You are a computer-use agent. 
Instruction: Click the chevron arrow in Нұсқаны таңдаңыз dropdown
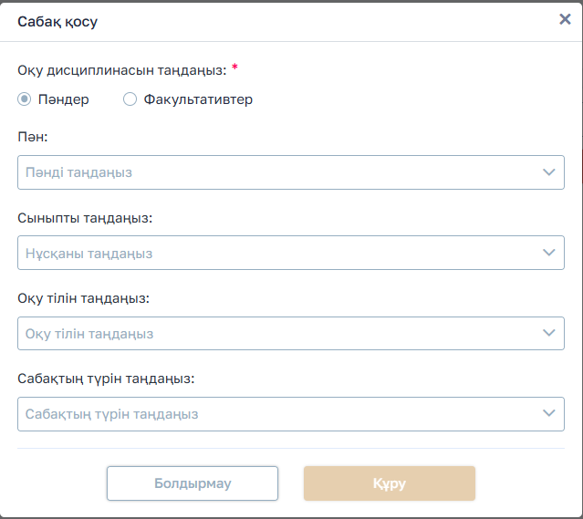(x=548, y=253)
